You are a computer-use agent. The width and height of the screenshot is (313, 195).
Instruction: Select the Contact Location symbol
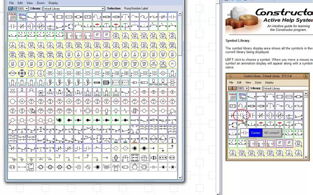[22, 17]
